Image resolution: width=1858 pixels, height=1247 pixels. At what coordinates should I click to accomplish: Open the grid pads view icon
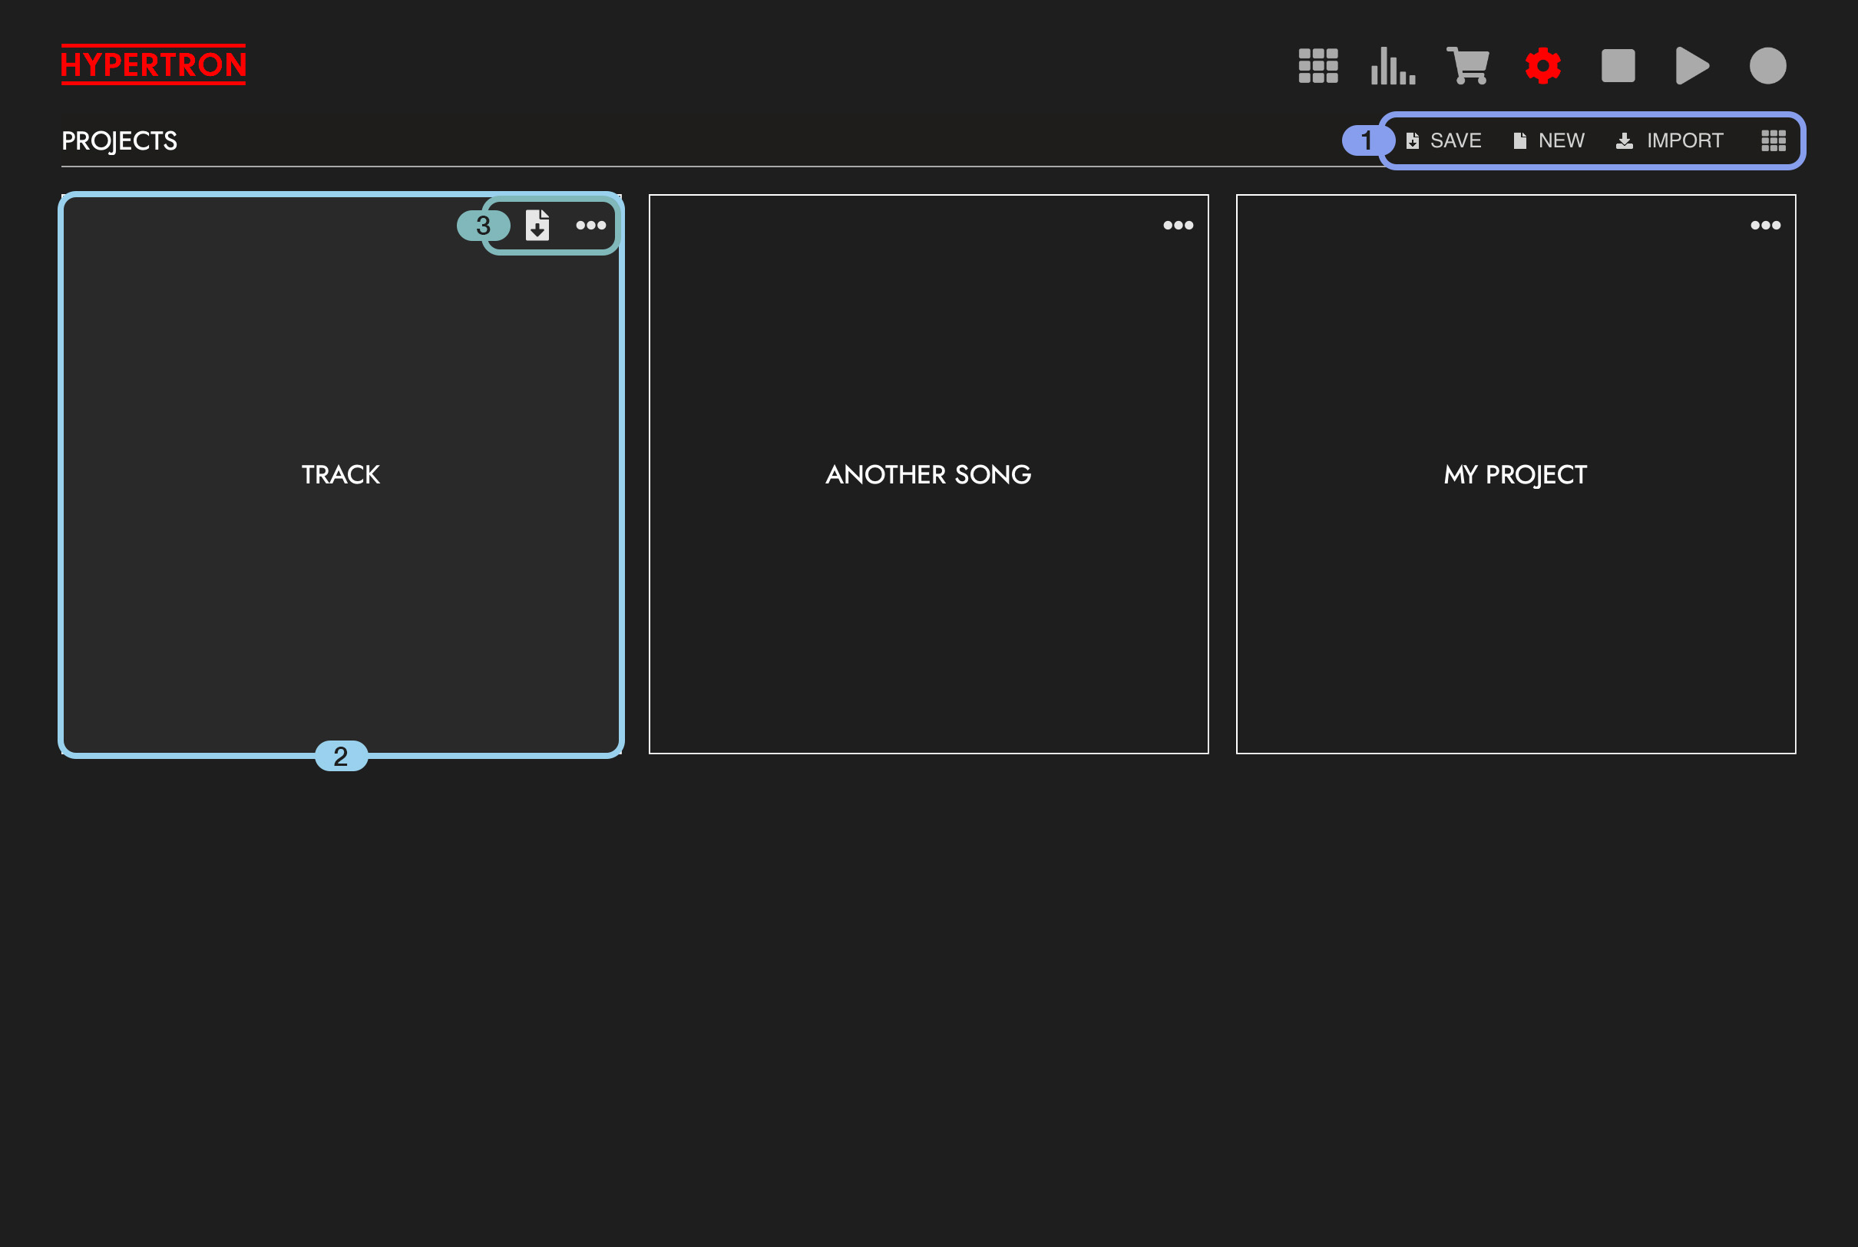(1317, 65)
